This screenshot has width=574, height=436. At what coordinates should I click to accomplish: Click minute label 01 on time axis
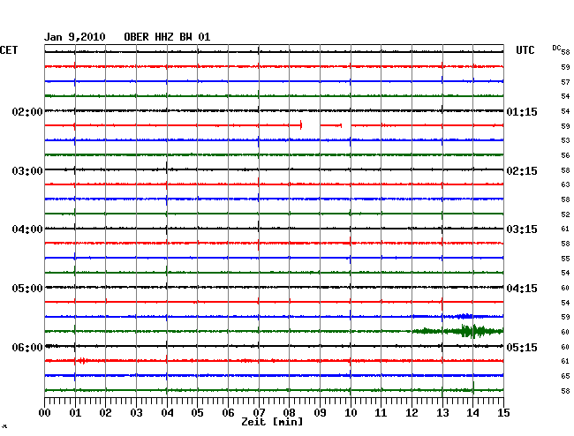(x=75, y=413)
